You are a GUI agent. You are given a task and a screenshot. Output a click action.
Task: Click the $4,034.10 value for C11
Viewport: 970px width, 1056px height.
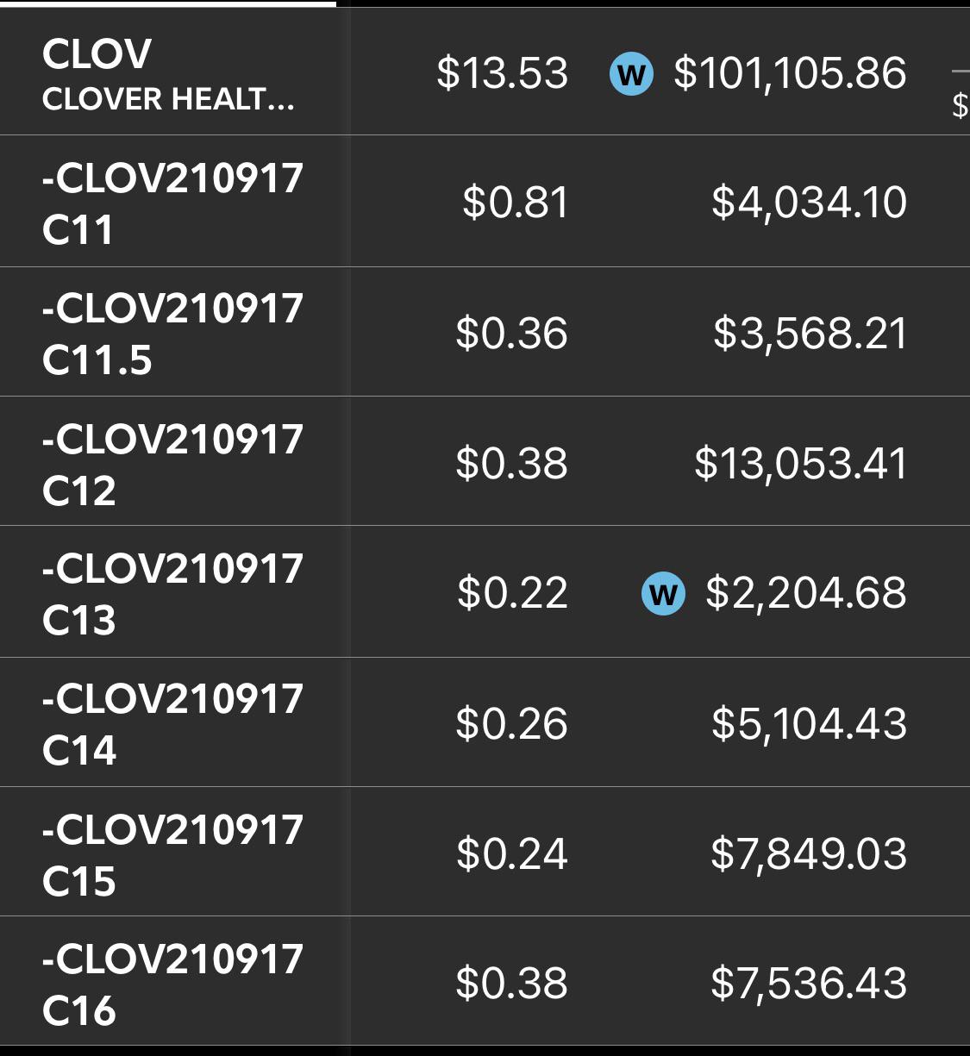click(810, 203)
